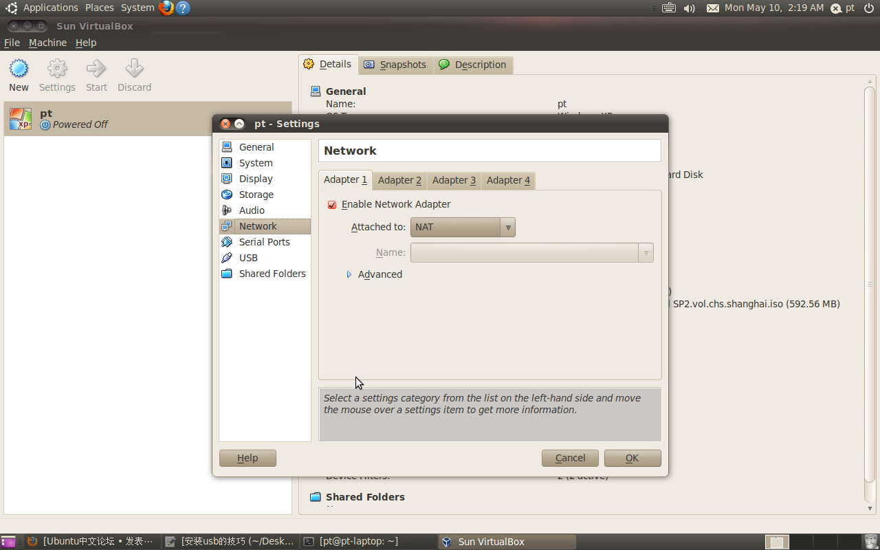Click the date and time clock
The height and width of the screenshot is (550, 880).
[774, 8]
